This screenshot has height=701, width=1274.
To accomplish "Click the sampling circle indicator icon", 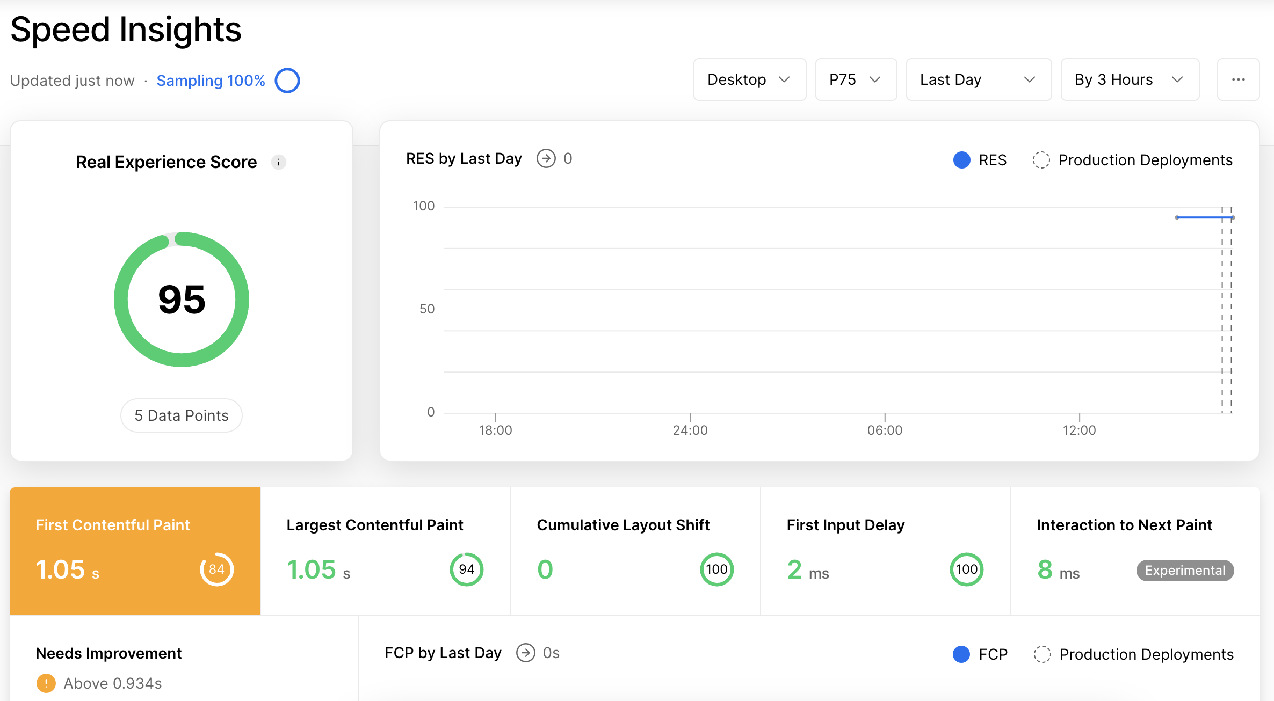I will (x=287, y=81).
